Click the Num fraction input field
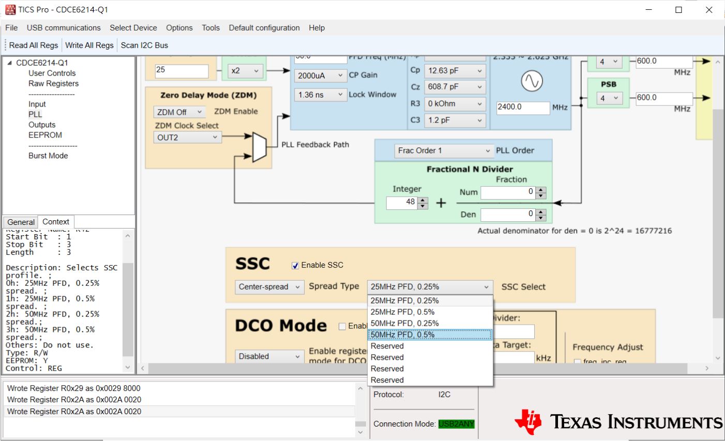This screenshot has width=725, height=441. (508, 193)
